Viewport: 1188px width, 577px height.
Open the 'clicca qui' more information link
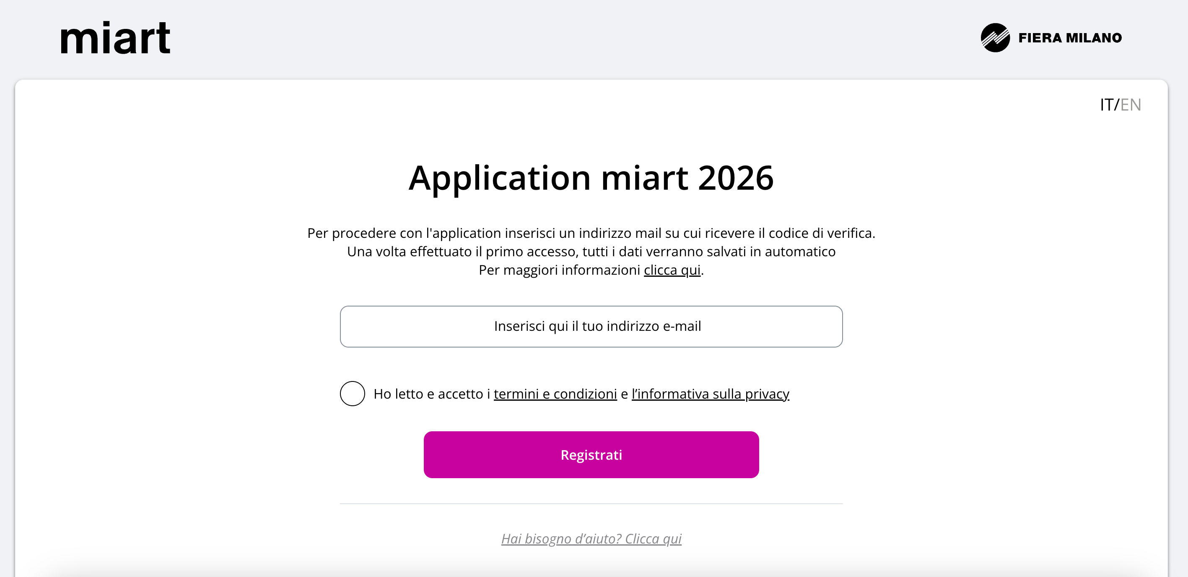tap(672, 270)
